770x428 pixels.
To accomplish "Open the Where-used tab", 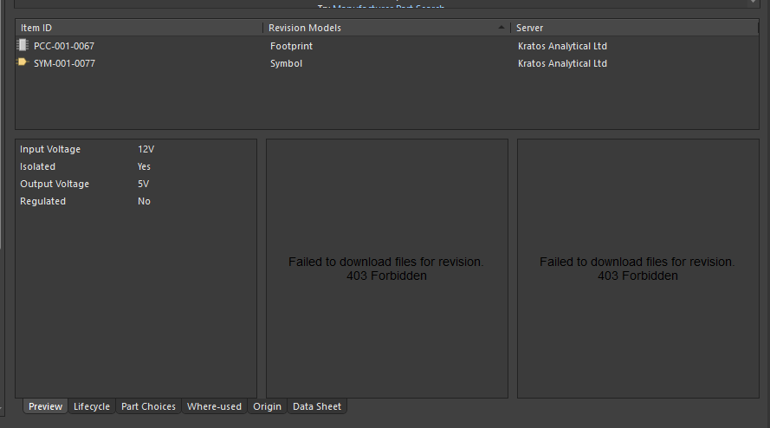I will click(x=214, y=406).
